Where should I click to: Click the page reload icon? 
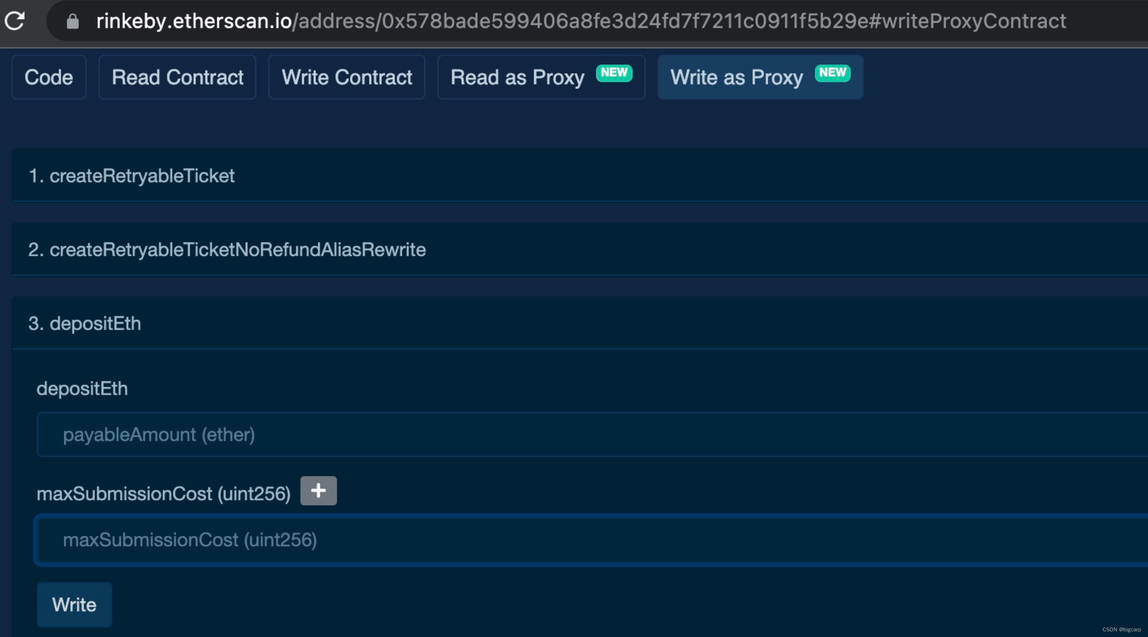coord(15,20)
